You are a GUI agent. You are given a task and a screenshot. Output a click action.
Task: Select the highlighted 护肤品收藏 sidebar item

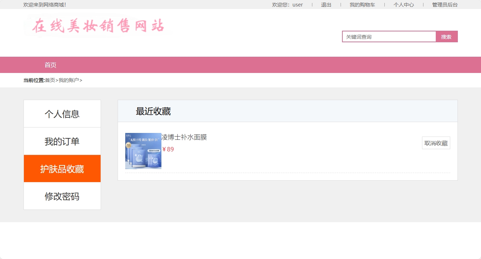(62, 169)
